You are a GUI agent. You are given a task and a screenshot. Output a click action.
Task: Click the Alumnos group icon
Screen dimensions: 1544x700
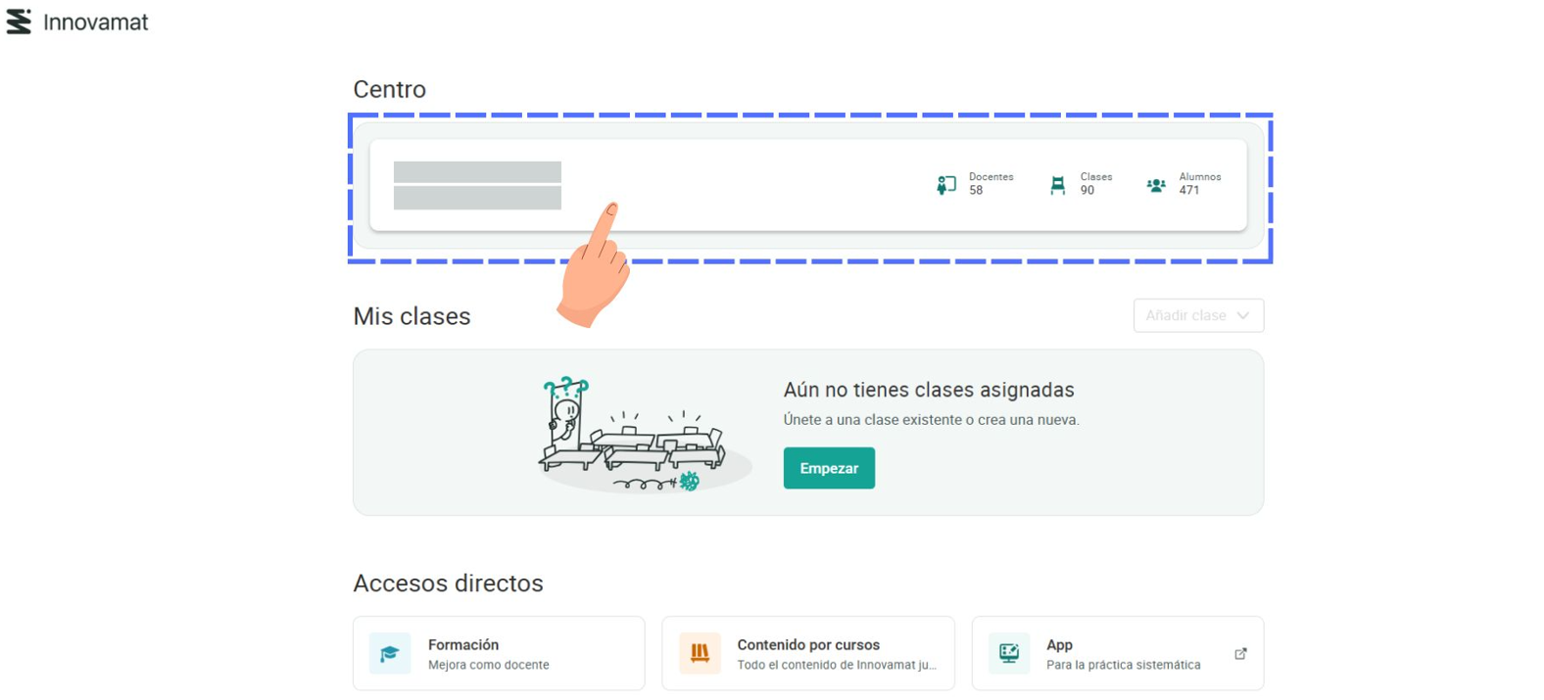coord(1156,185)
